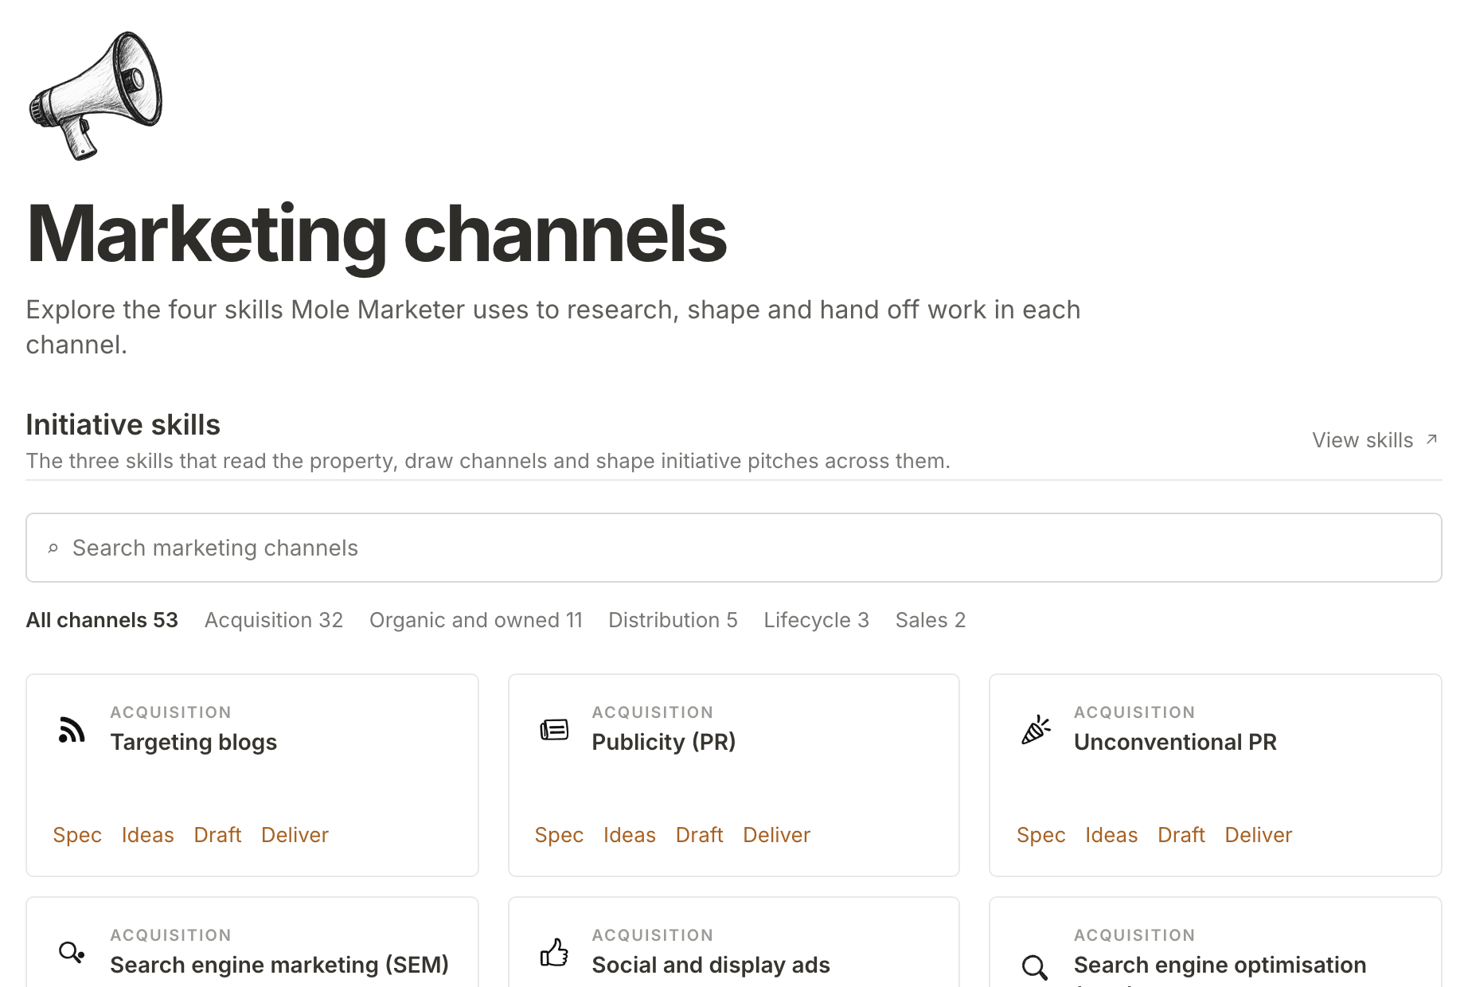The height and width of the screenshot is (987, 1468).
Task: Show the Distribution 5 tab
Action: (673, 620)
